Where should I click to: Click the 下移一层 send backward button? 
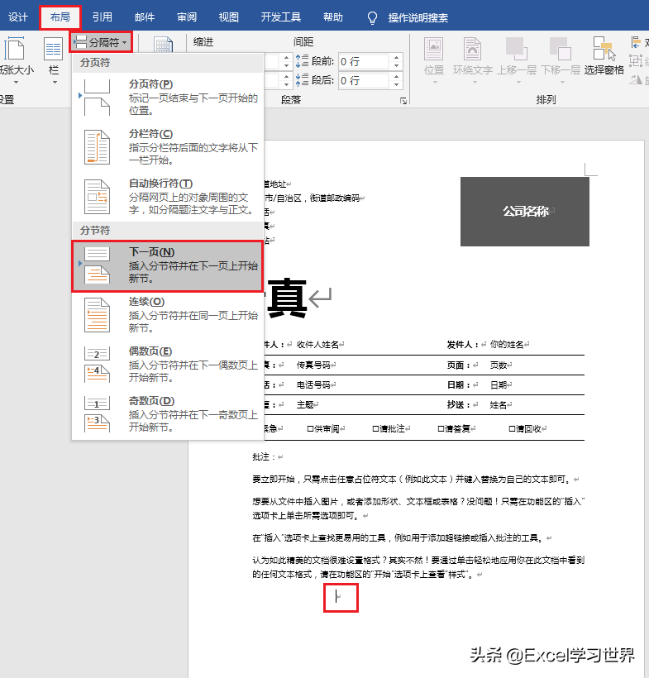561,60
